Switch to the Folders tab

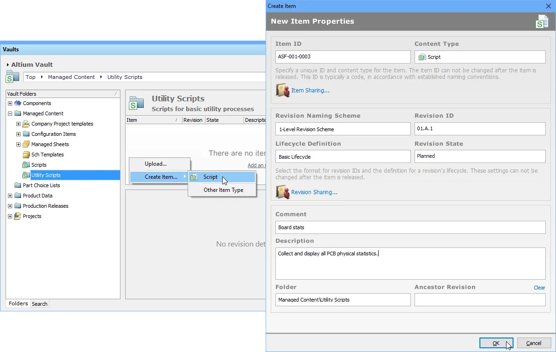point(18,303)
